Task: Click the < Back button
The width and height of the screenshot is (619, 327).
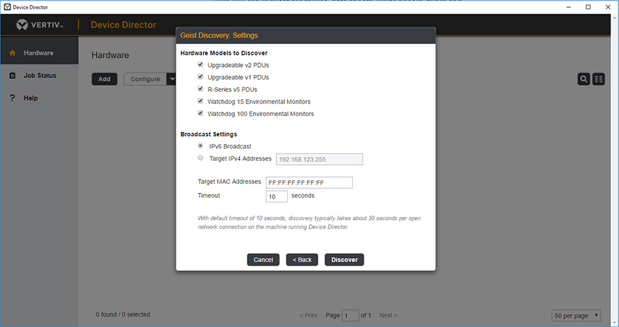Action: (302, 260)
